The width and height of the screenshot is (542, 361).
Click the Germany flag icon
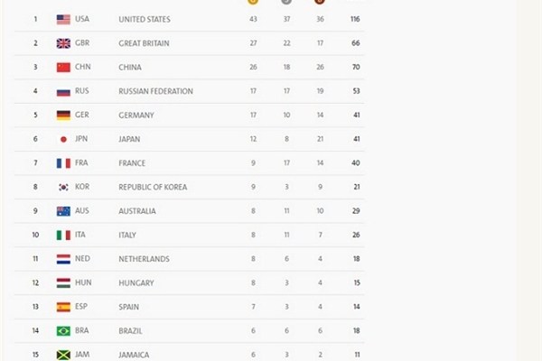(63, 116)
